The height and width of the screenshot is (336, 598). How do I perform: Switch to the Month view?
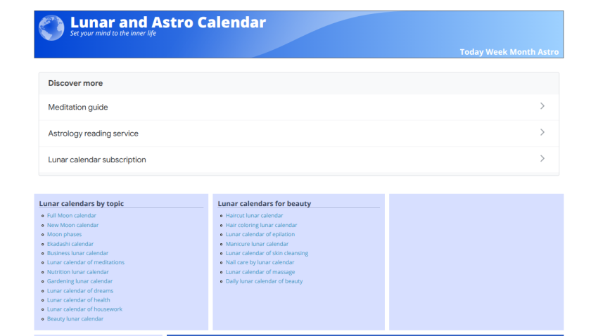pyautogui.click(x=523, y=52)
